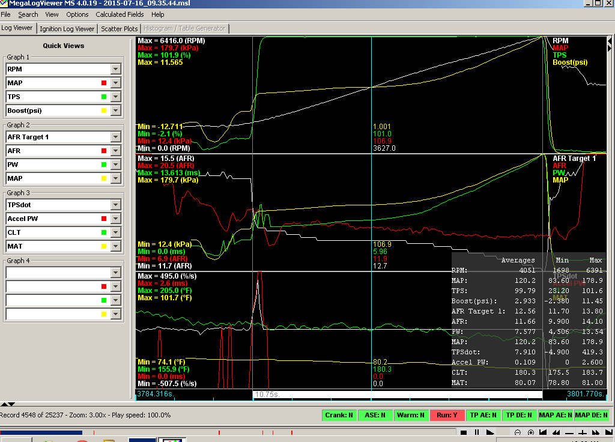Expand the Boost(psi) field dropdown

(116, 110)
